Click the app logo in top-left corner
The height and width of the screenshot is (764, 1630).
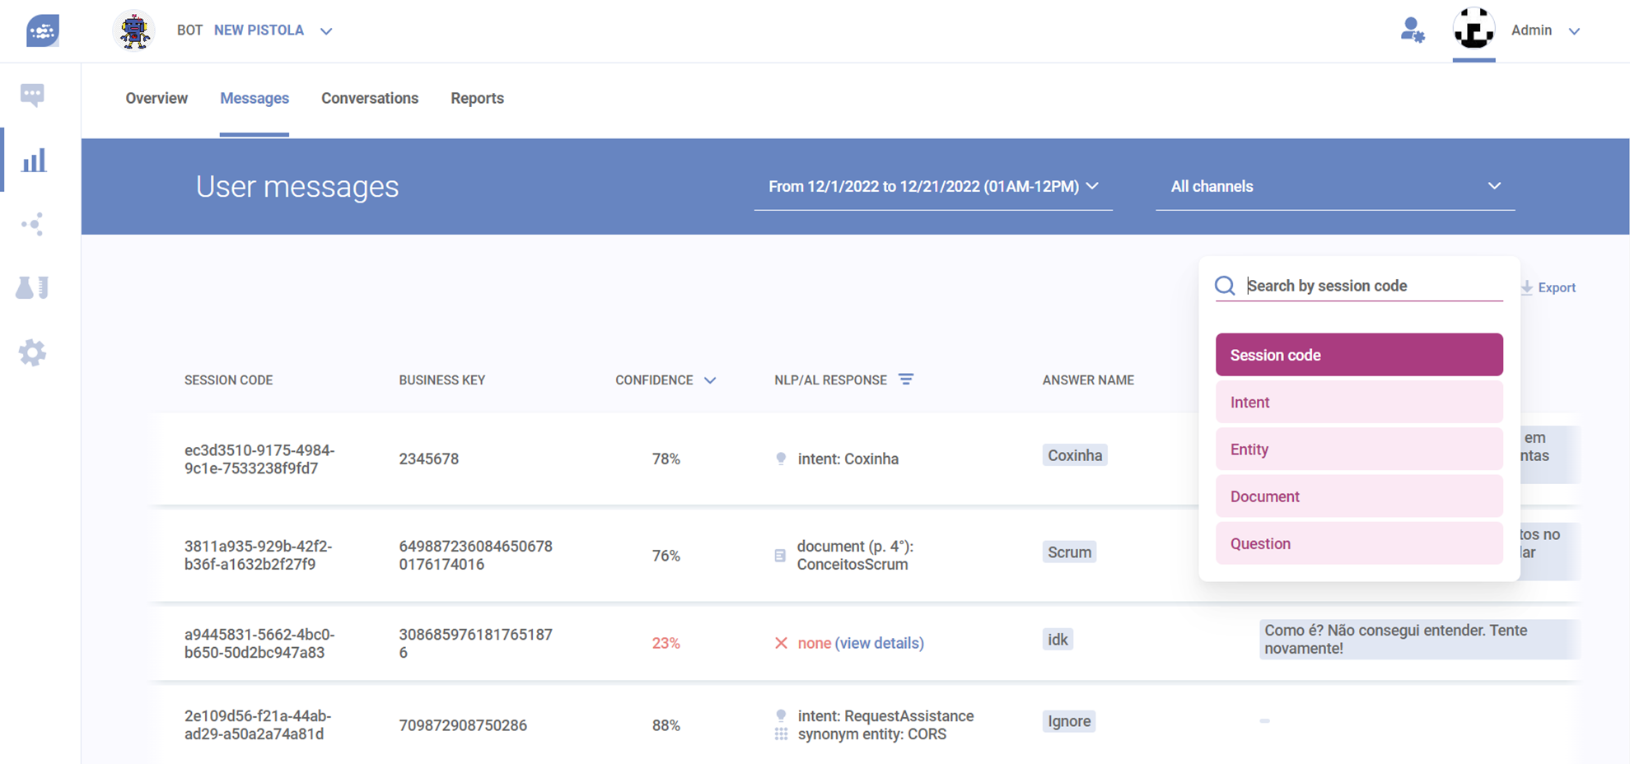pos(42,31)
